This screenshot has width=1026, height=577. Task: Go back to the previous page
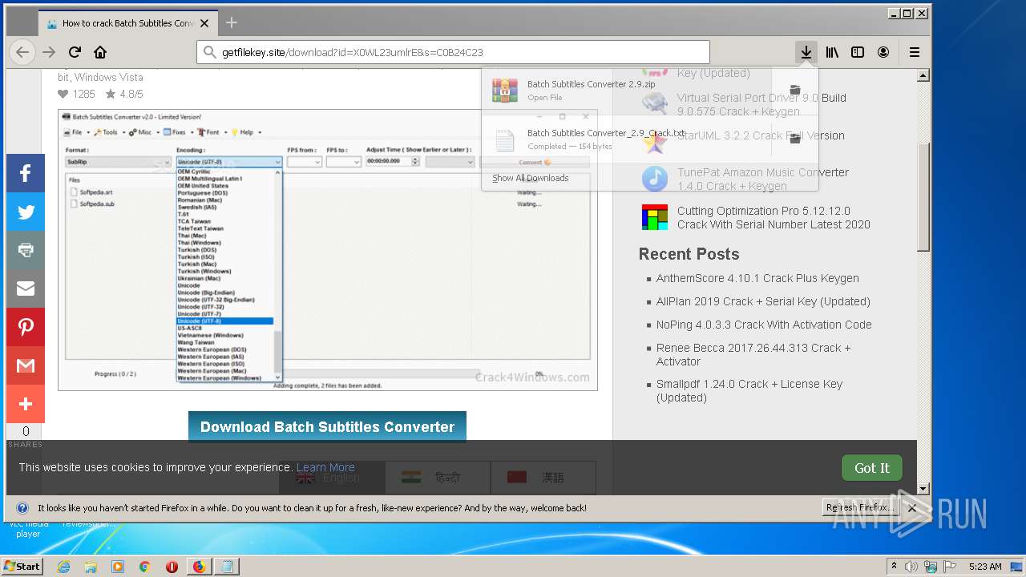[22, 52]
